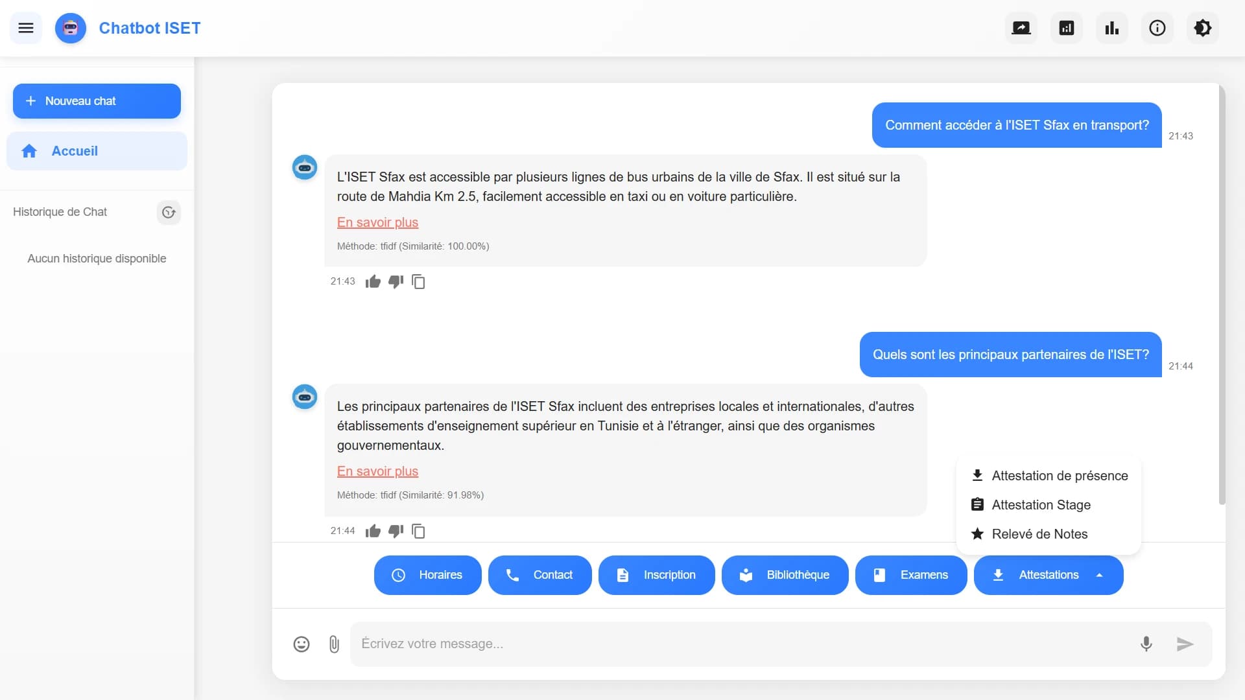
Task: Give a thumbs down to the partners answer
Action: (x=396, y=531)
